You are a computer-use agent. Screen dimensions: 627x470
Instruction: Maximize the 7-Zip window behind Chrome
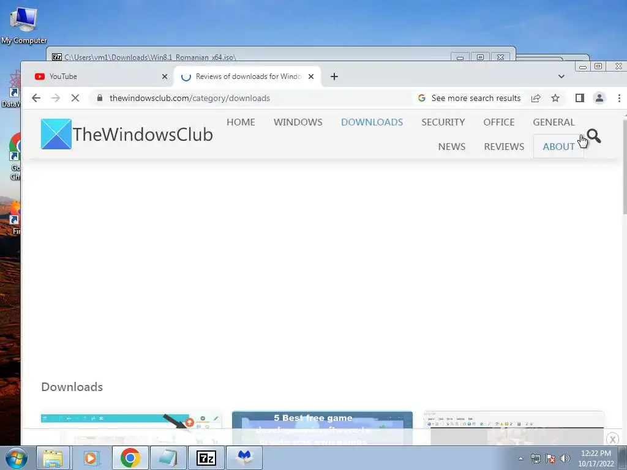point(480,57)
